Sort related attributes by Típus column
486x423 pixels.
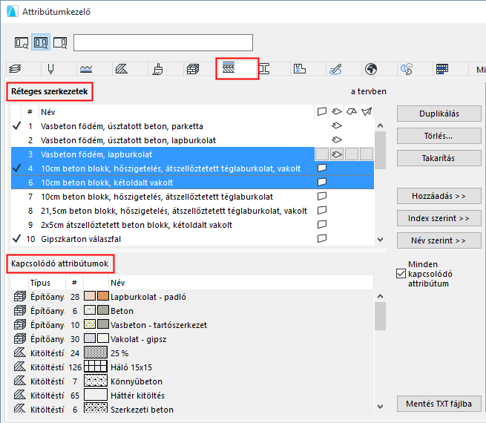47,283
